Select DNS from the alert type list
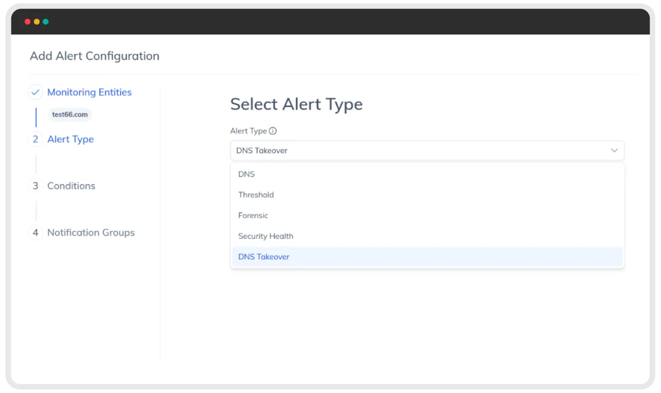The height and width of the screenshot is (393, 661). coord(427,174)
